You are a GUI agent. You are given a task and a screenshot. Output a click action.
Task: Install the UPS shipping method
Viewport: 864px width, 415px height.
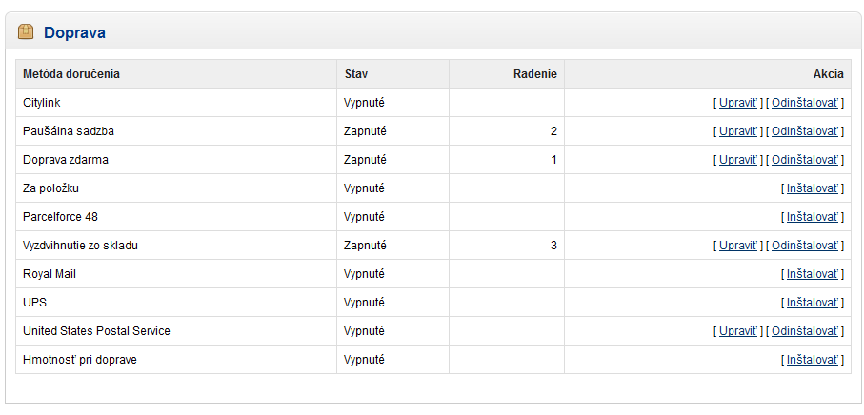click(x=813, y=303)
